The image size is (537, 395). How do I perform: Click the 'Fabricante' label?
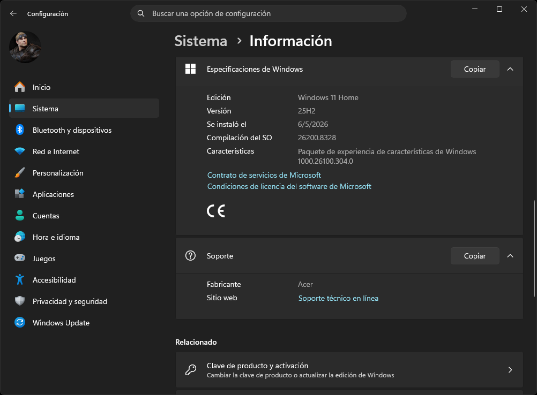pyautogui.click(x=223, y=284)
